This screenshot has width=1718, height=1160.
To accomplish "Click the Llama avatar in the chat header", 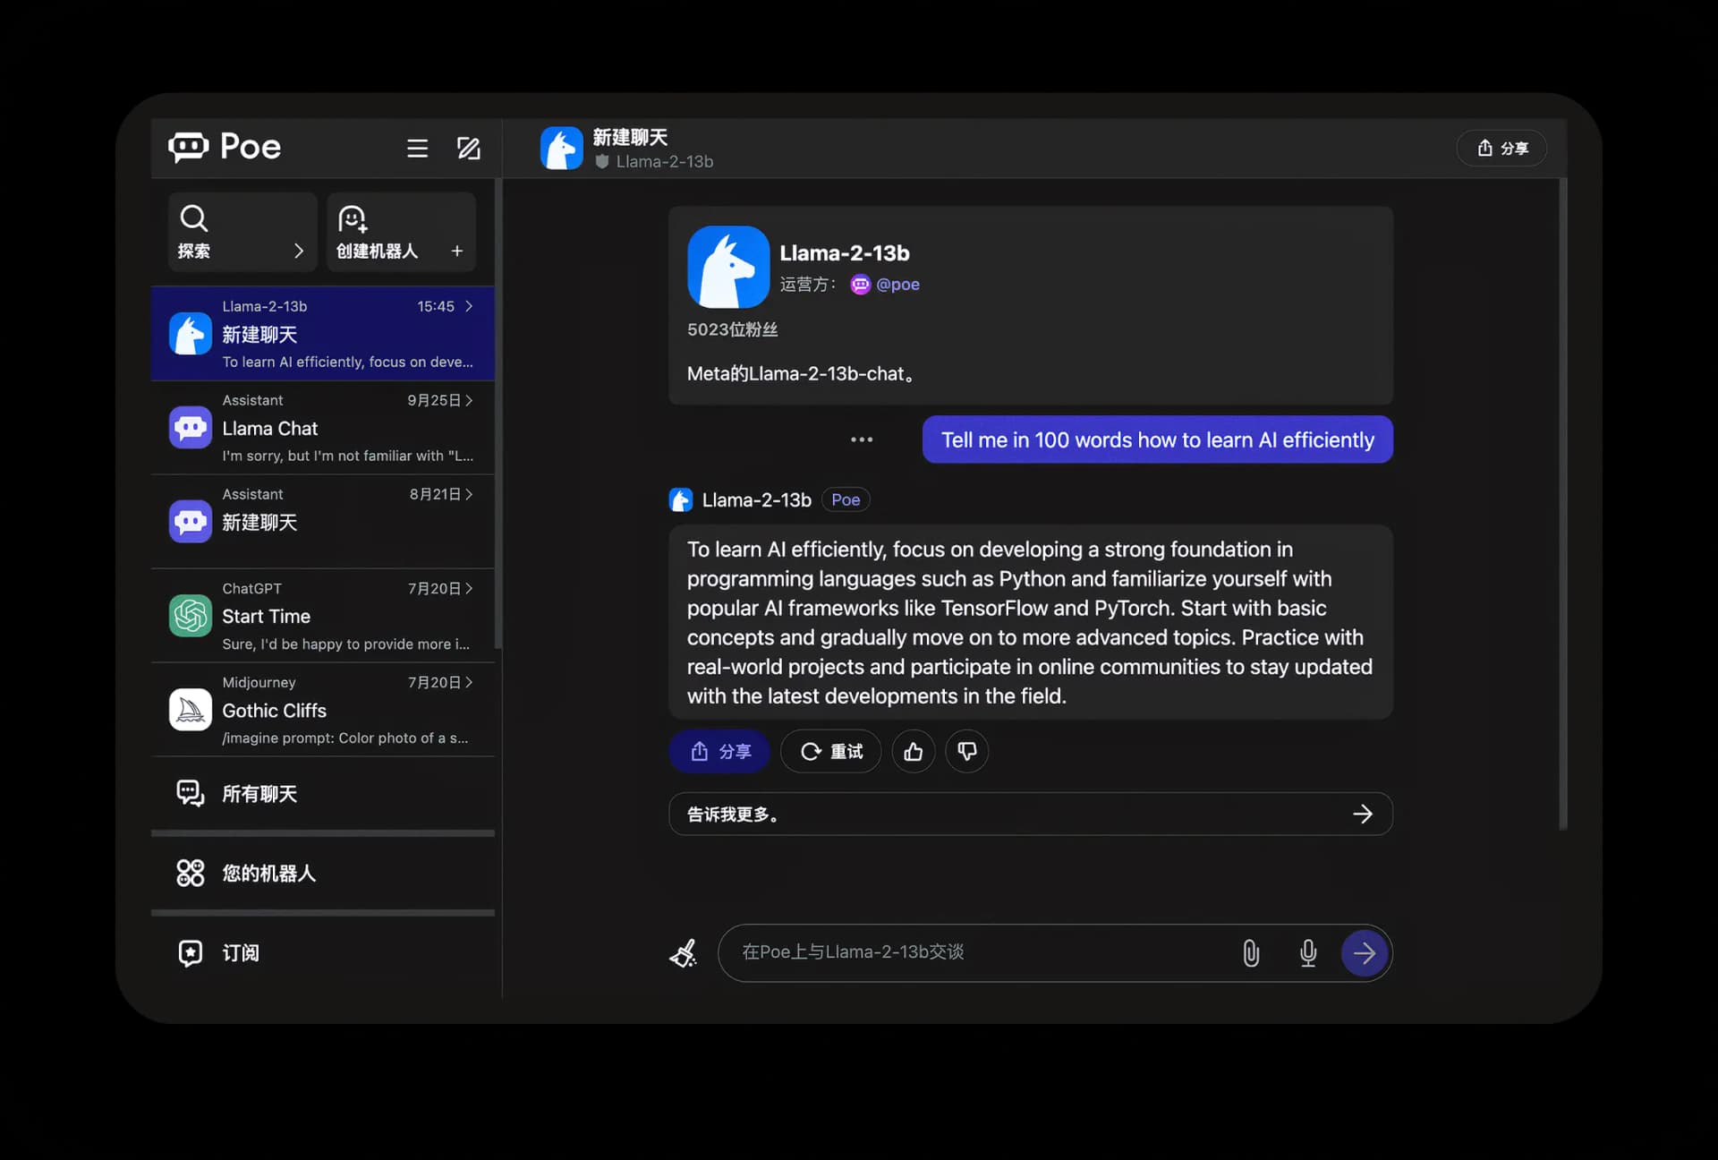I will pos(562,148).
